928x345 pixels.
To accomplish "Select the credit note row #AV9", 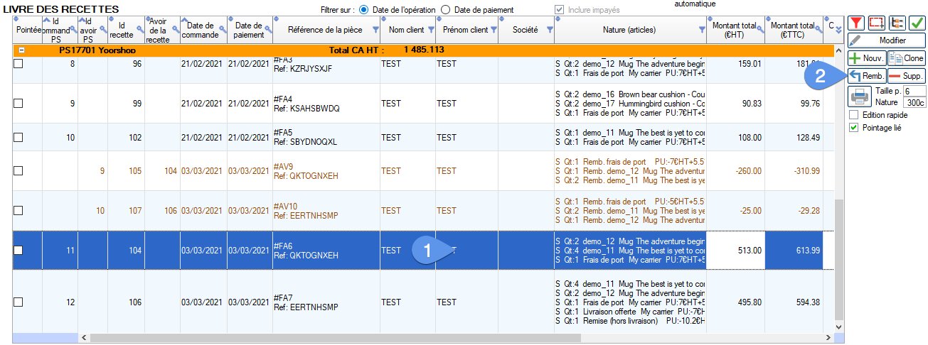I will click(x=423, y=171).
